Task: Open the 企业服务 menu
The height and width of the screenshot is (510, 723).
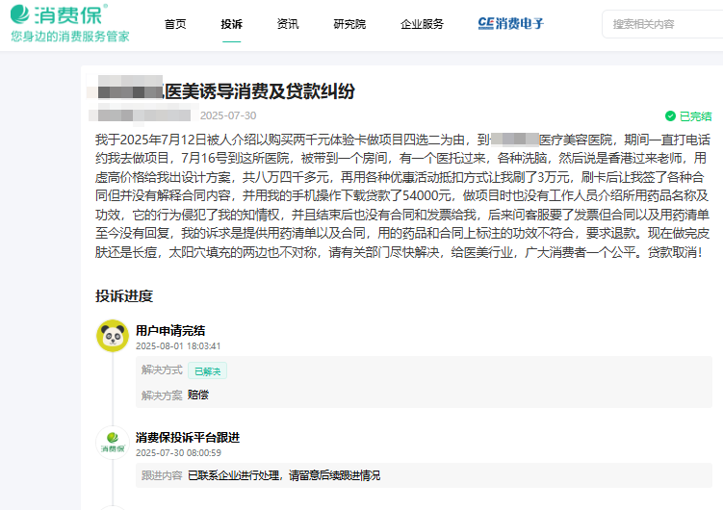Action: 422,24
